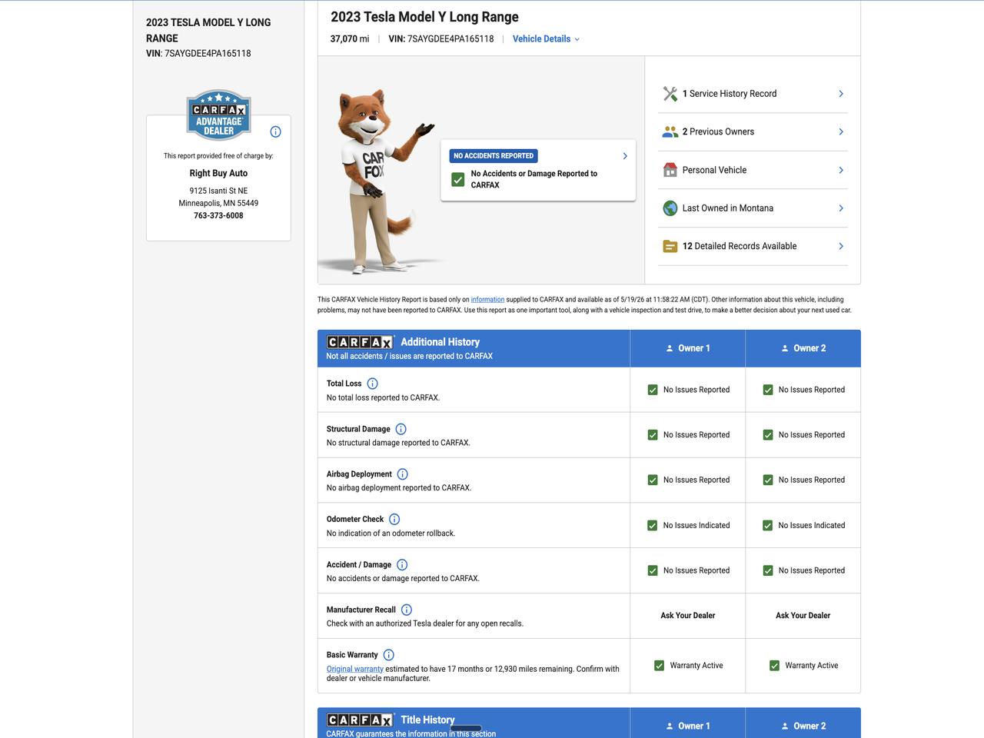This screenshot has height=738, width=984.
Task: Open the No Accidents Reported card chevron
Action: (x=625, y=156)
